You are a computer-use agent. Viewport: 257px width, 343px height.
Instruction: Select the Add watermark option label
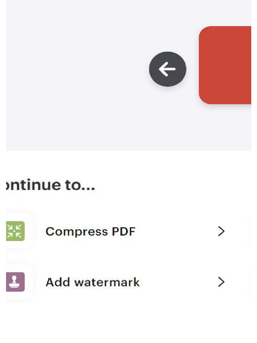click(x=92, y=282)
